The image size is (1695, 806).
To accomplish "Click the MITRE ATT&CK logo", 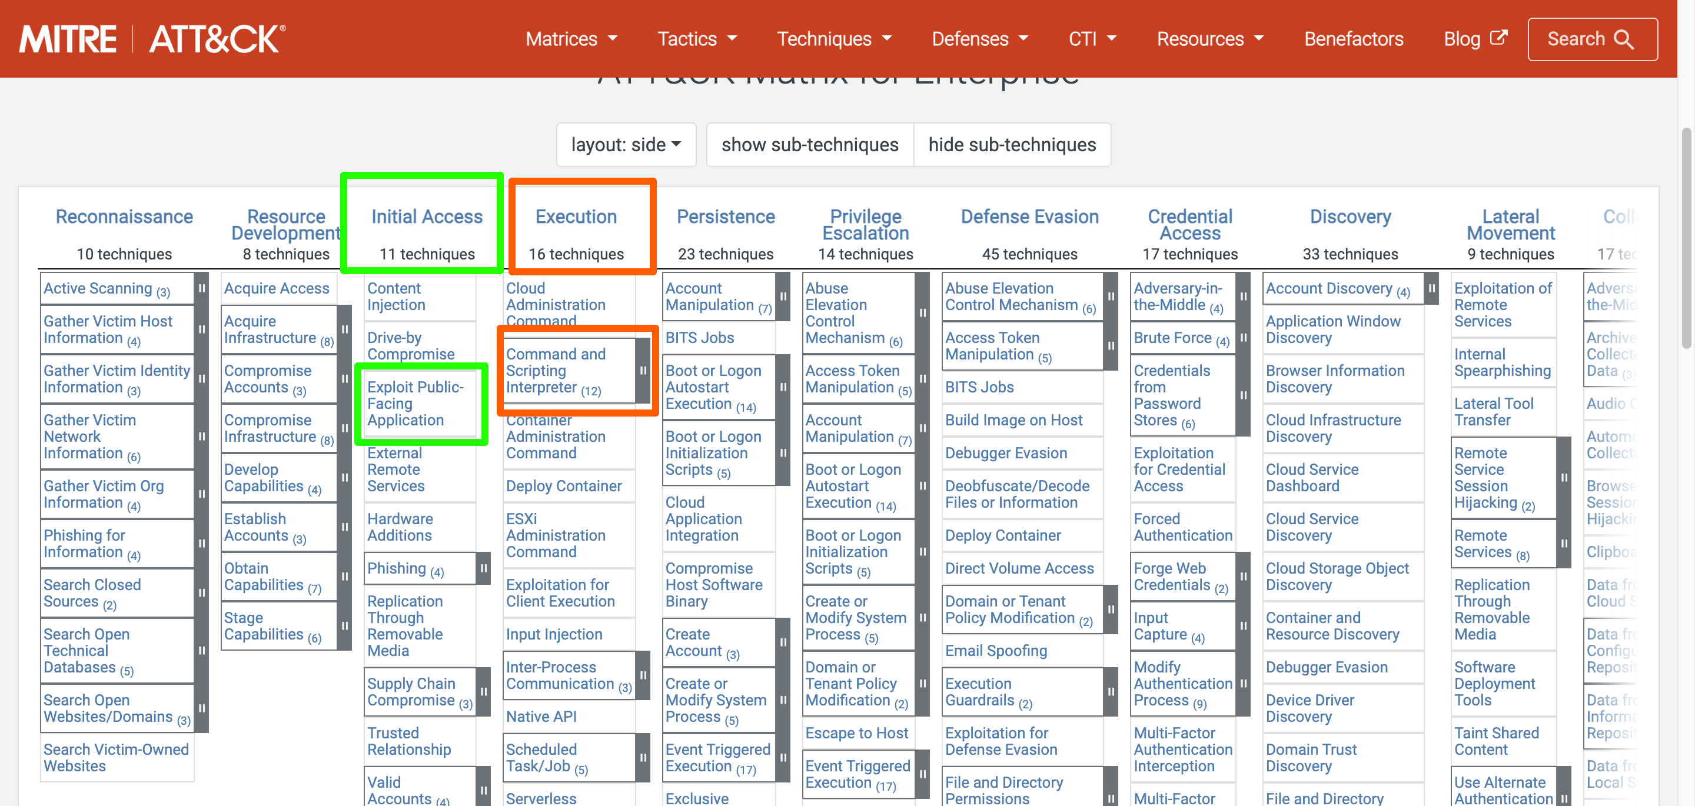I will coord(152,39).
